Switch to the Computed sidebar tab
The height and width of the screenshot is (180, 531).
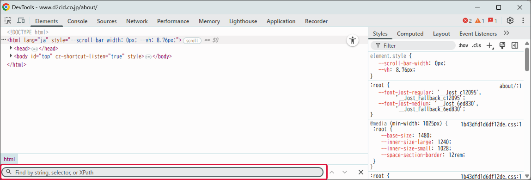[410, 34]
